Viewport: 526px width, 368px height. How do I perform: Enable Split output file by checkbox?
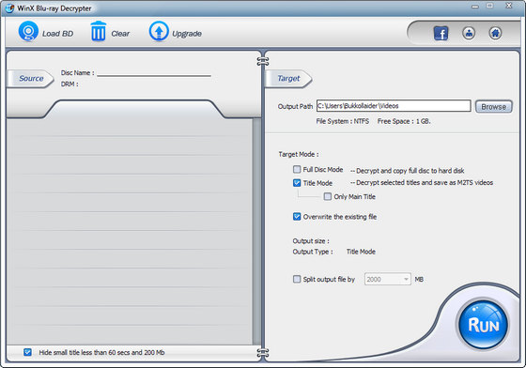click(x=297, y=279)
